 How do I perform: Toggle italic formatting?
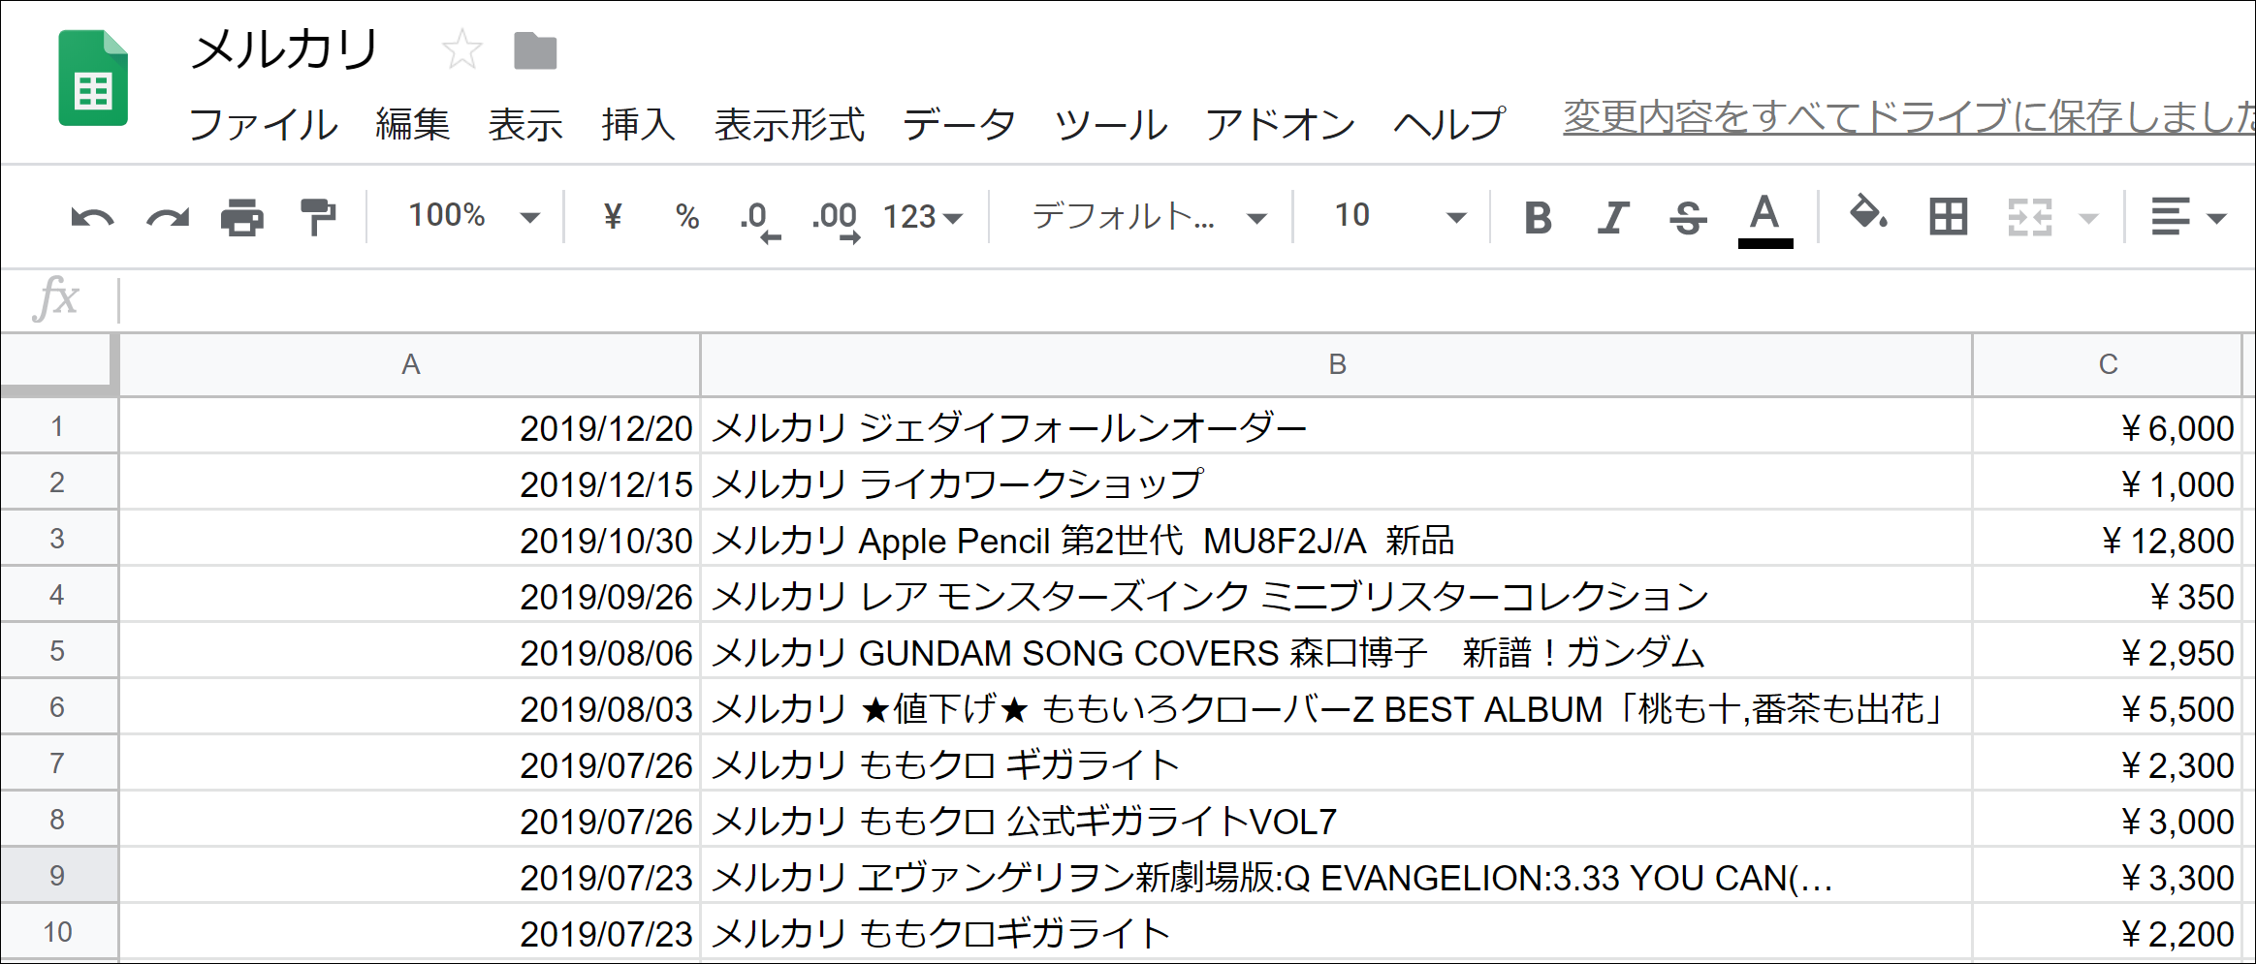point(1613,217)
